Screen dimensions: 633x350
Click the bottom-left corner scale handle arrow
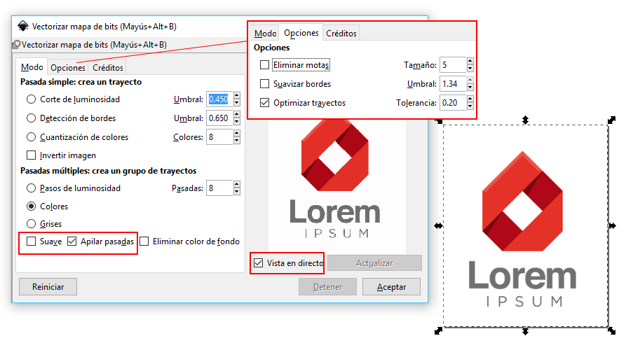439,330
